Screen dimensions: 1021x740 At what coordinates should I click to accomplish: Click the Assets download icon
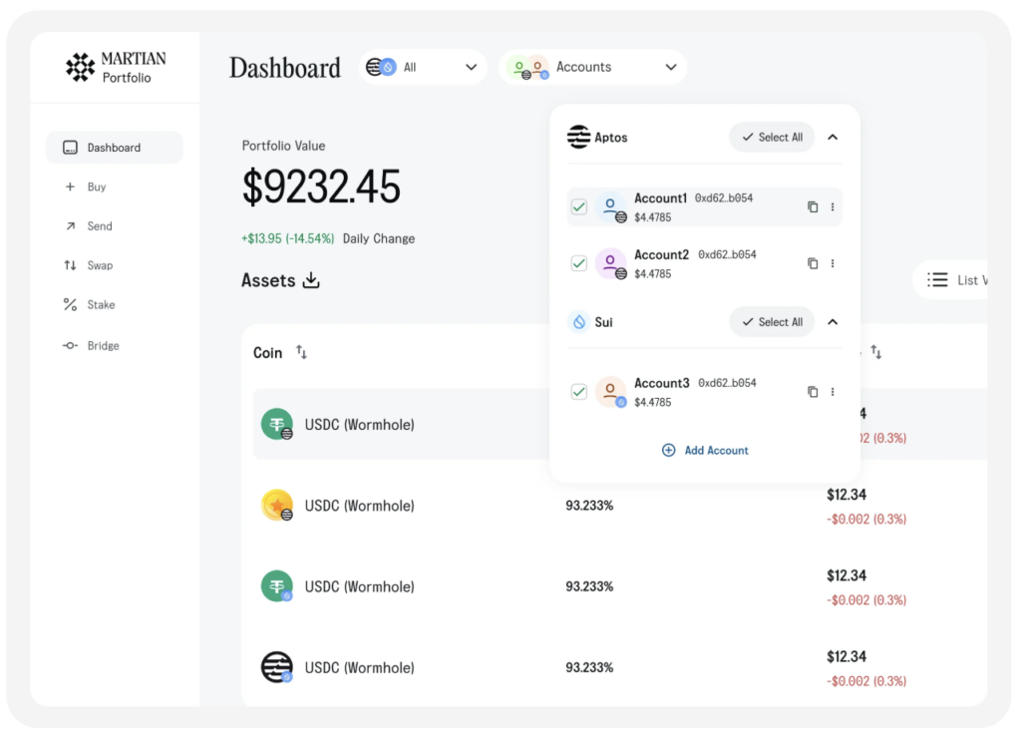click(310, 280)
